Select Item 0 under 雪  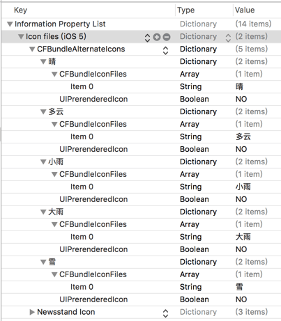[82, 287]
